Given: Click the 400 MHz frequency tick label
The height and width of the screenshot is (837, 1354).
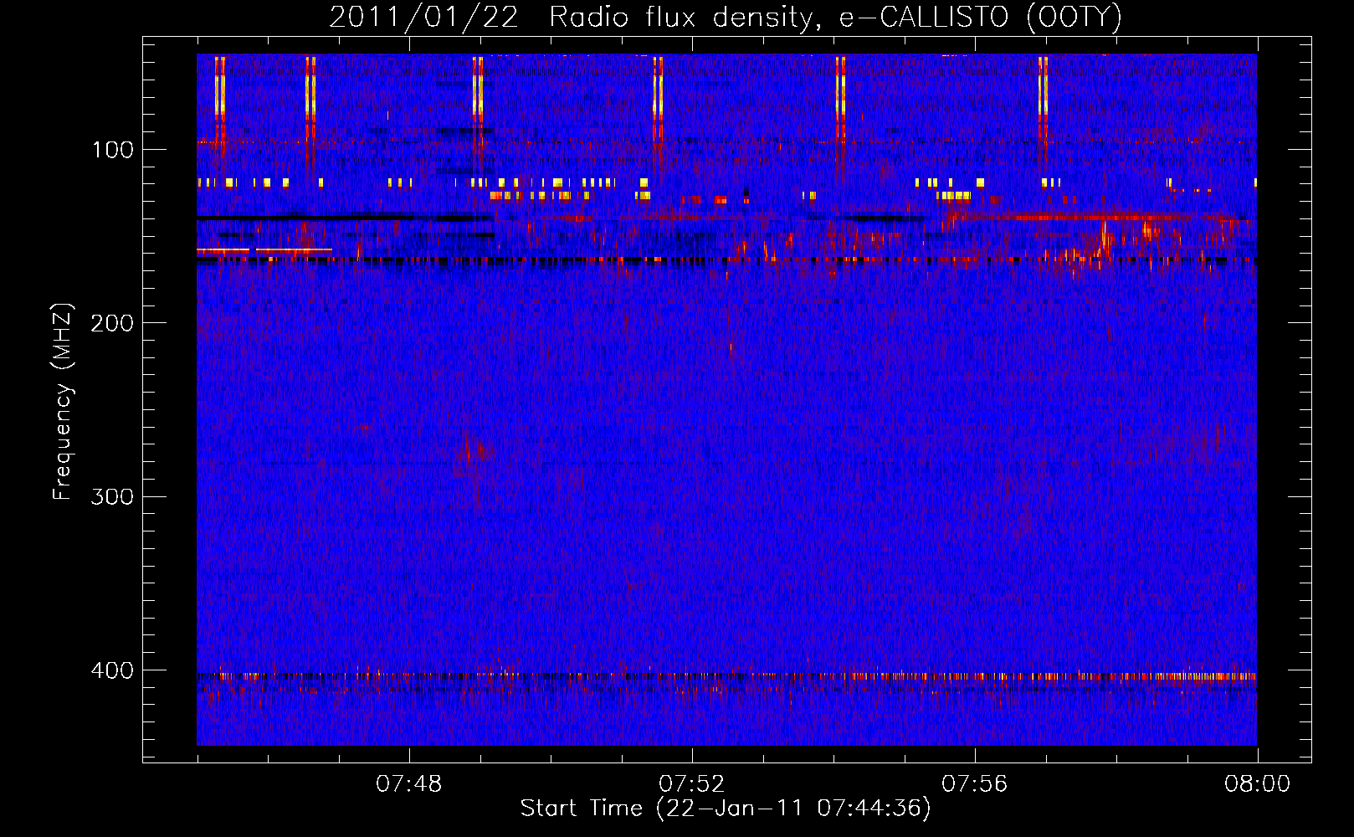Looking at the screenshot, I should 112,670.
